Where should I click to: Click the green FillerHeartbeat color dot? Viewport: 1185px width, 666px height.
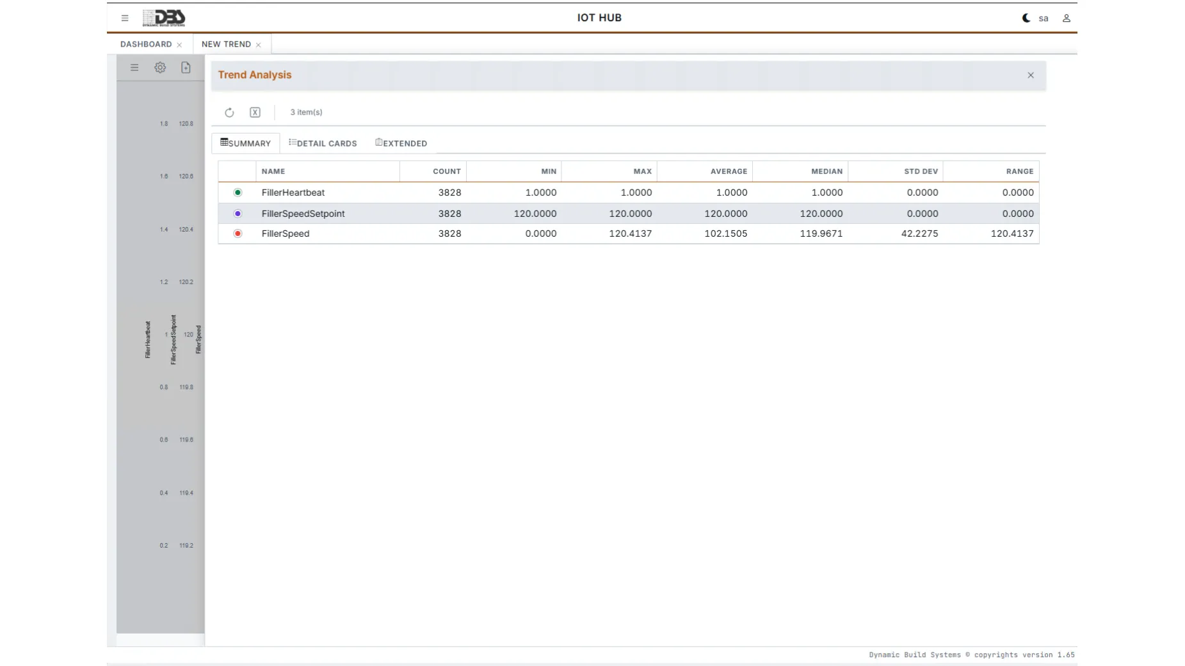[x=238, y=193]
